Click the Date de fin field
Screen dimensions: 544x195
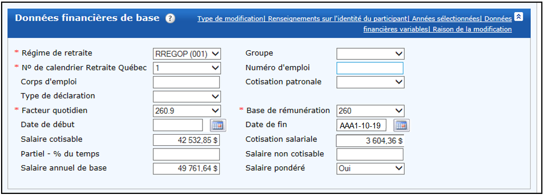362,125
